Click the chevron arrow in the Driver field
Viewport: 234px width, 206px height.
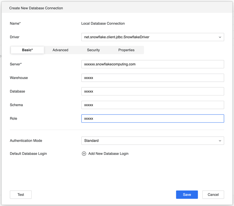[x=220, y=37]
